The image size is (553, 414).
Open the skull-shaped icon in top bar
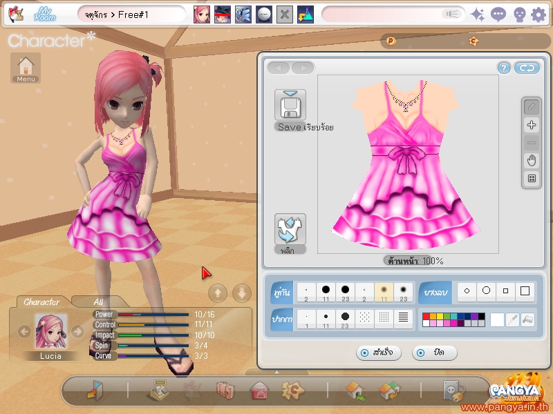(x=520, y=15)
